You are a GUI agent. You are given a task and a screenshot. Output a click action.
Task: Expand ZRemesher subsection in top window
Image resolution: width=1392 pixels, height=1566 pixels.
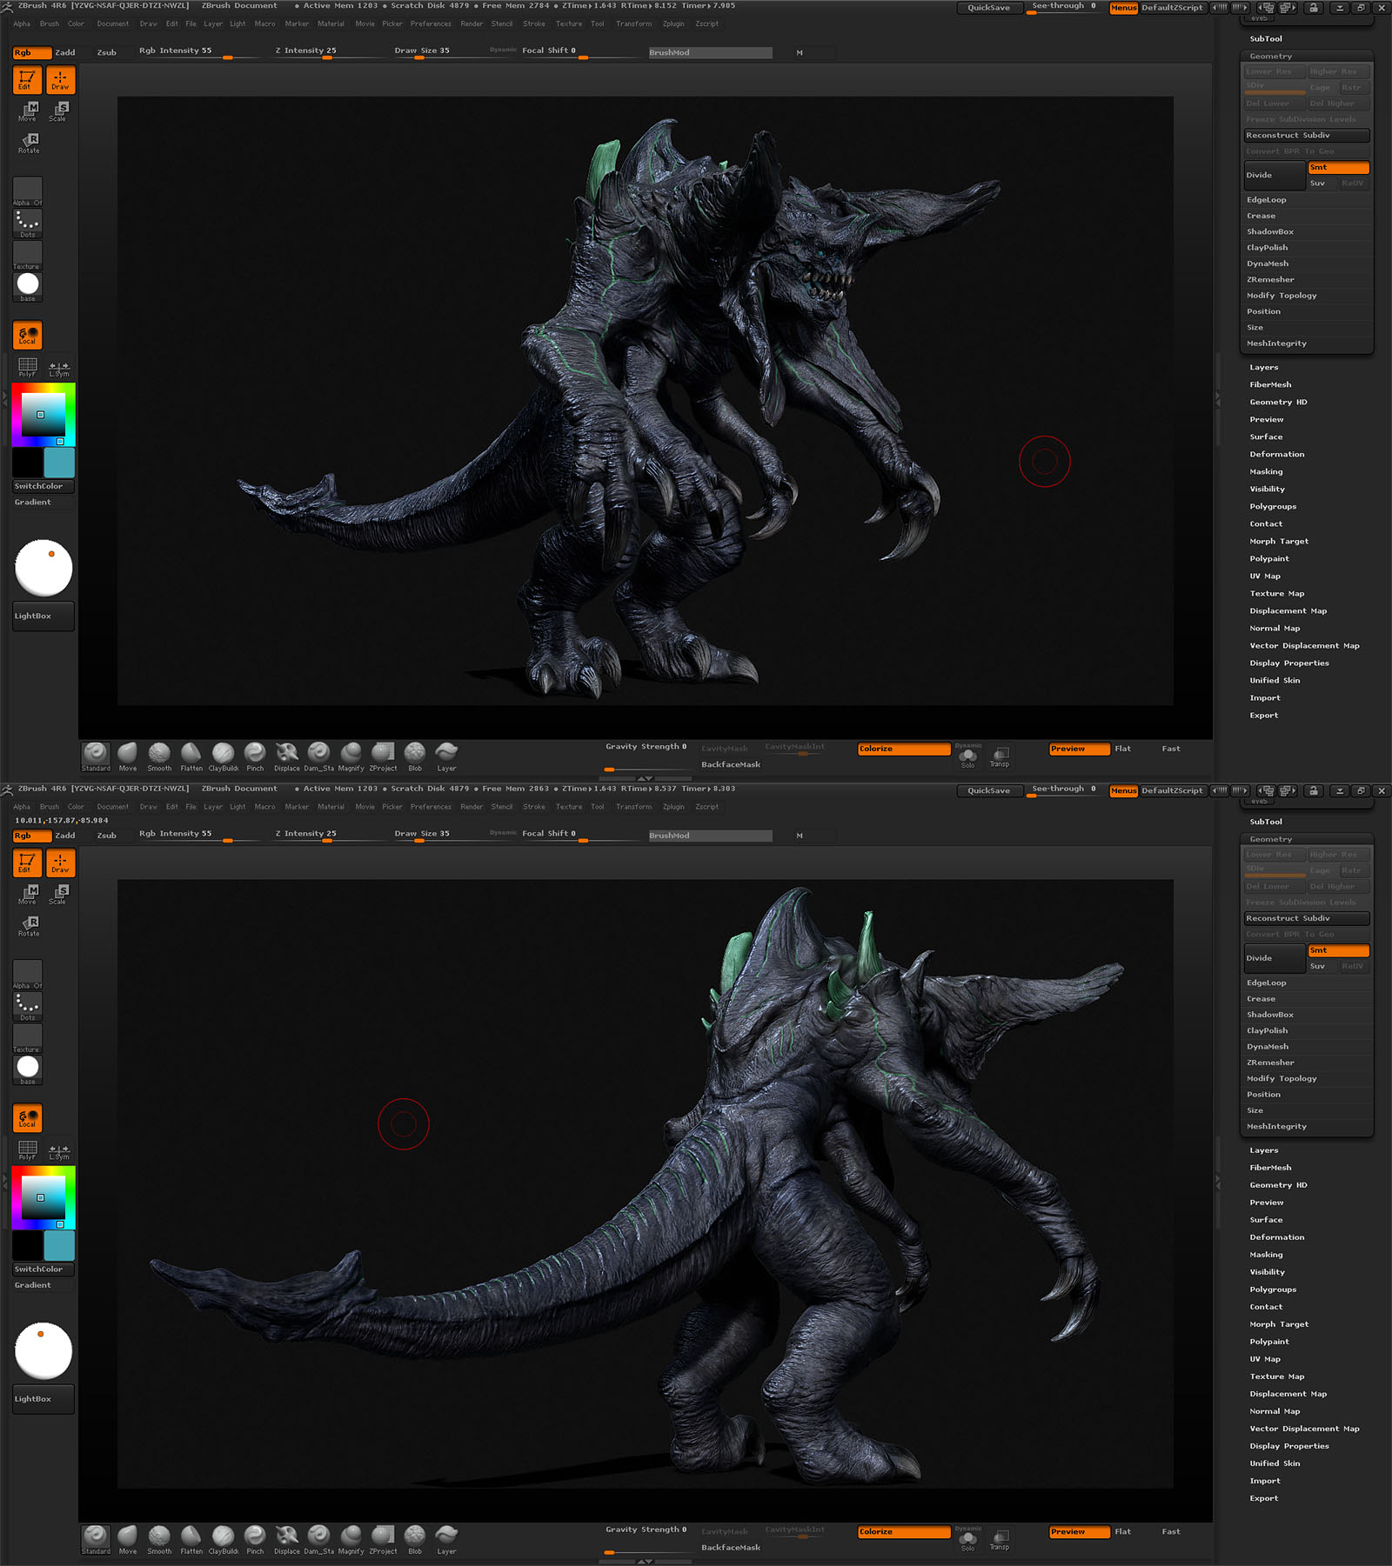click(x=1270, y=280)
